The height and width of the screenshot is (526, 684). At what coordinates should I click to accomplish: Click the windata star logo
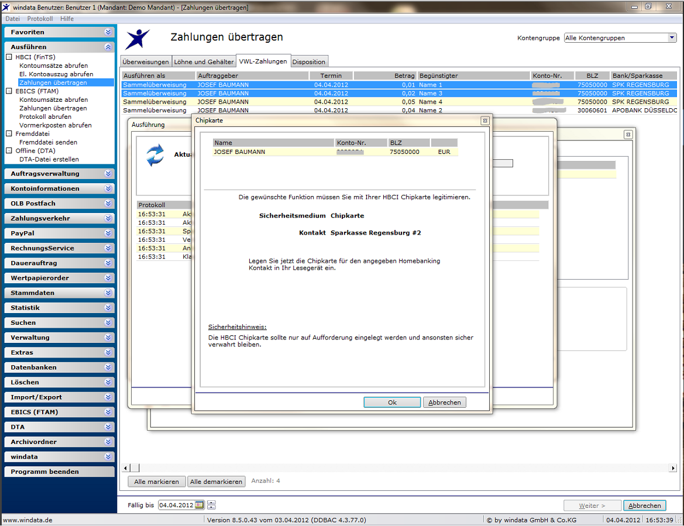click(138, 39)
